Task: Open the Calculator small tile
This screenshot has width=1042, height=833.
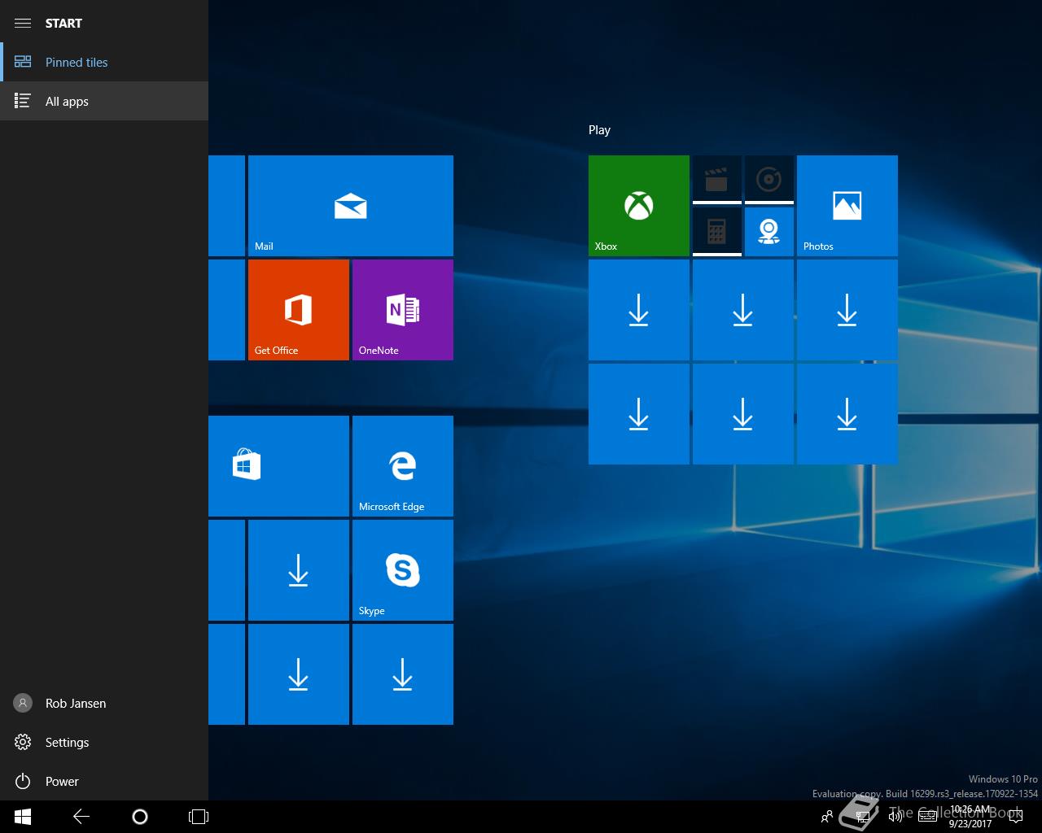Action: 717,232
